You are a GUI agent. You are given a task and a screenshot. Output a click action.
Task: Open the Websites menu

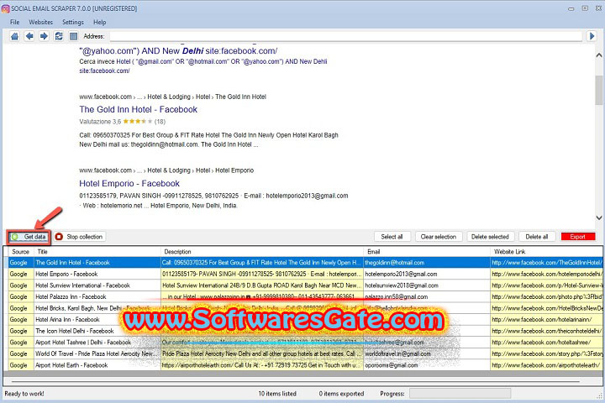(40, 23)
